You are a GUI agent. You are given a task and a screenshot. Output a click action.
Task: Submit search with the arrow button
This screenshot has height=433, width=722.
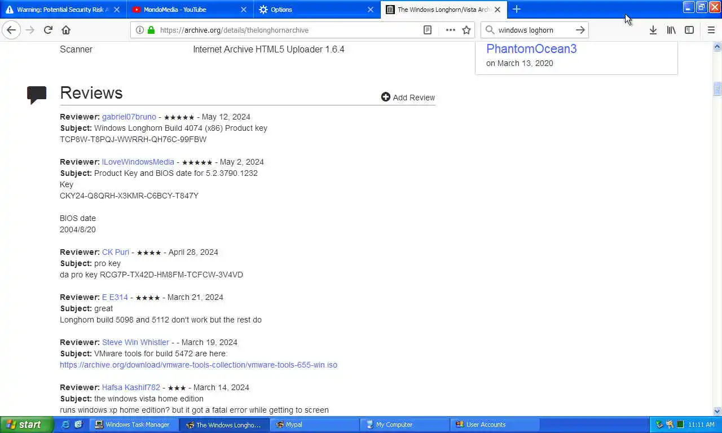click(580, 30)
